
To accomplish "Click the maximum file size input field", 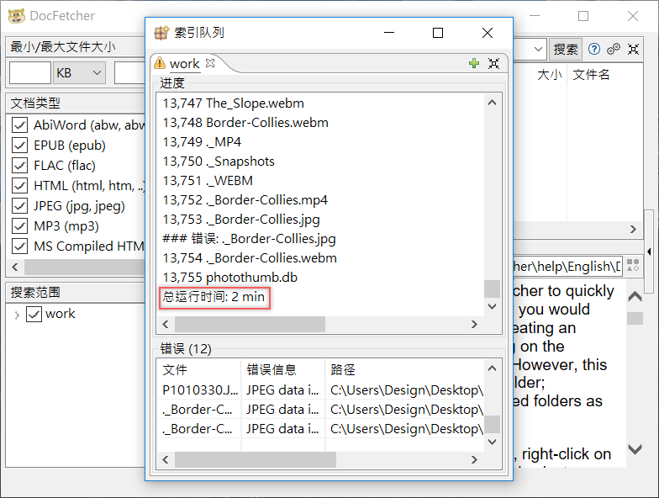I will (x=129, y=72).
